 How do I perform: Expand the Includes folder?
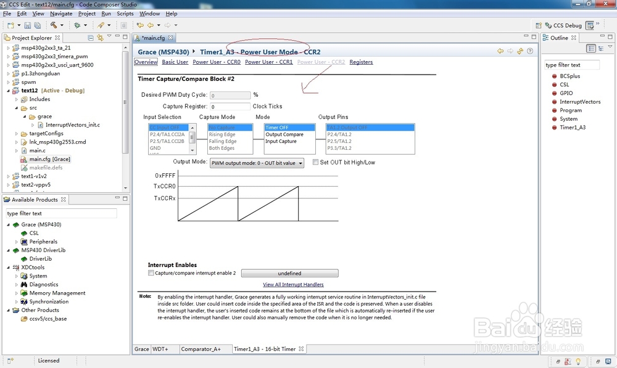click(17, 99)
